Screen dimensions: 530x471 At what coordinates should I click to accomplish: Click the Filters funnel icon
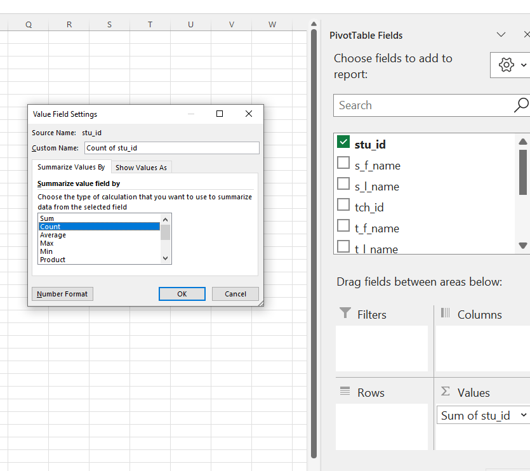click(345, 313)
